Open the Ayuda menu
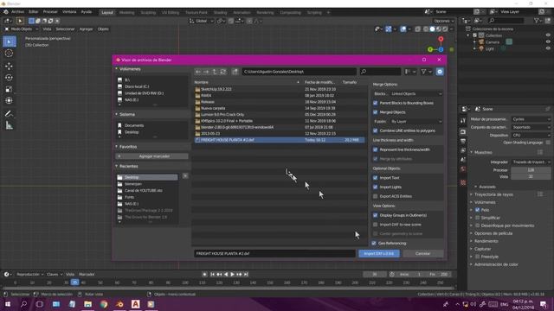Viewport: 554px width, 311px height. click(x=87, y=12)
